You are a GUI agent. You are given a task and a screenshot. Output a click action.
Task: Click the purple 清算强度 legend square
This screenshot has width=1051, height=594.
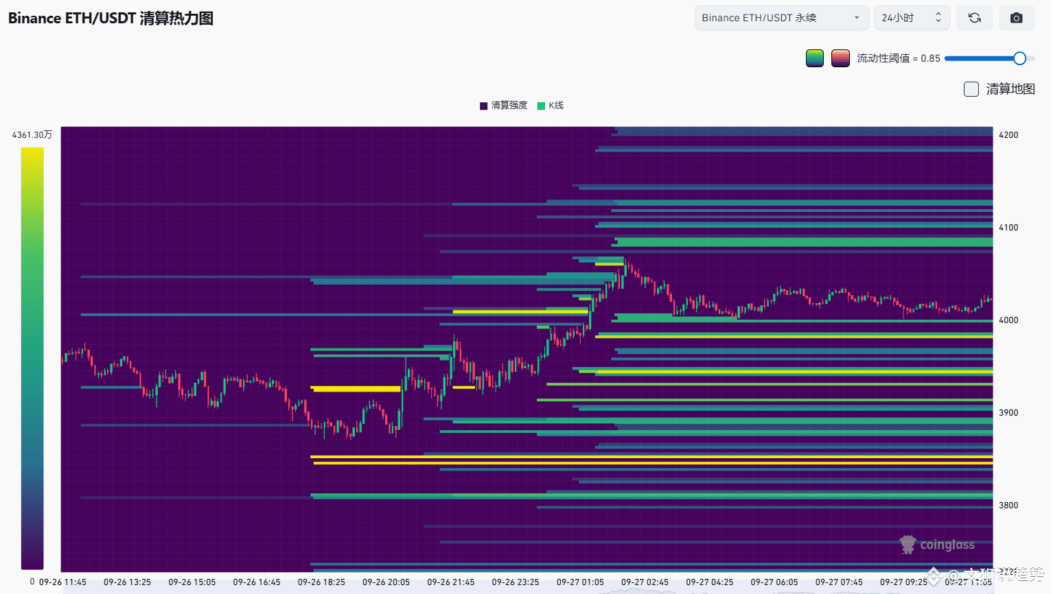point(483,106)
